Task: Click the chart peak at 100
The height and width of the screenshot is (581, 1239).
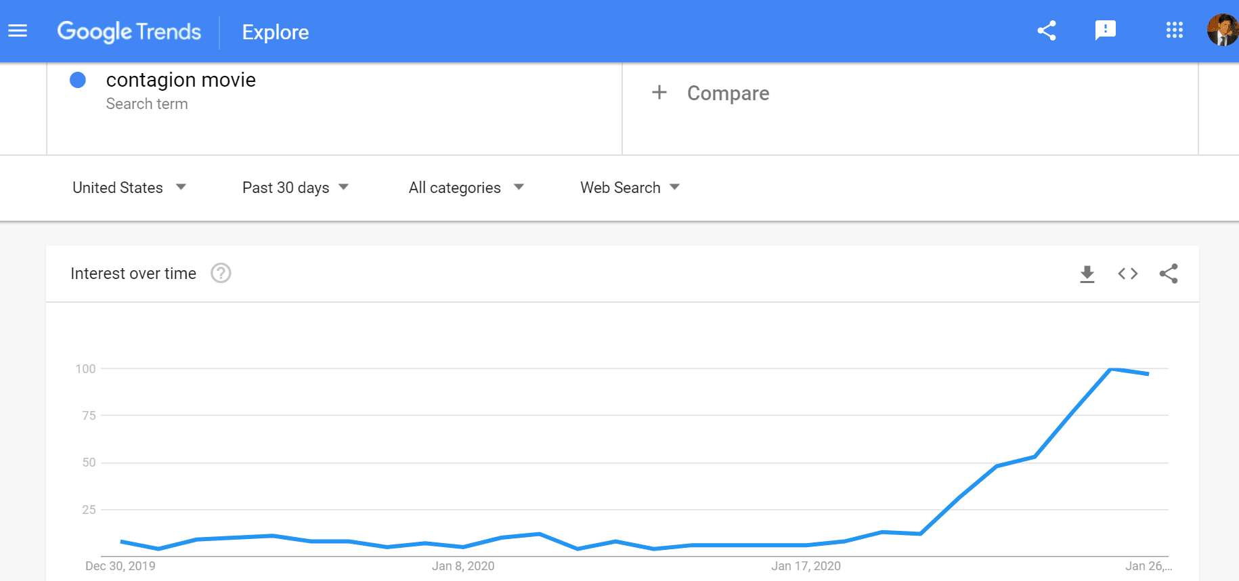Action: coord(1111,369)
